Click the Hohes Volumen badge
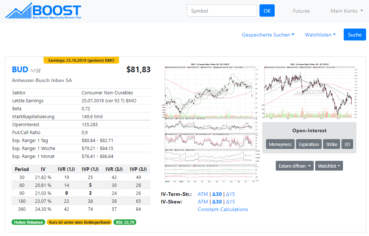Screen dimensions: 369x236 [x=28, y=222]
